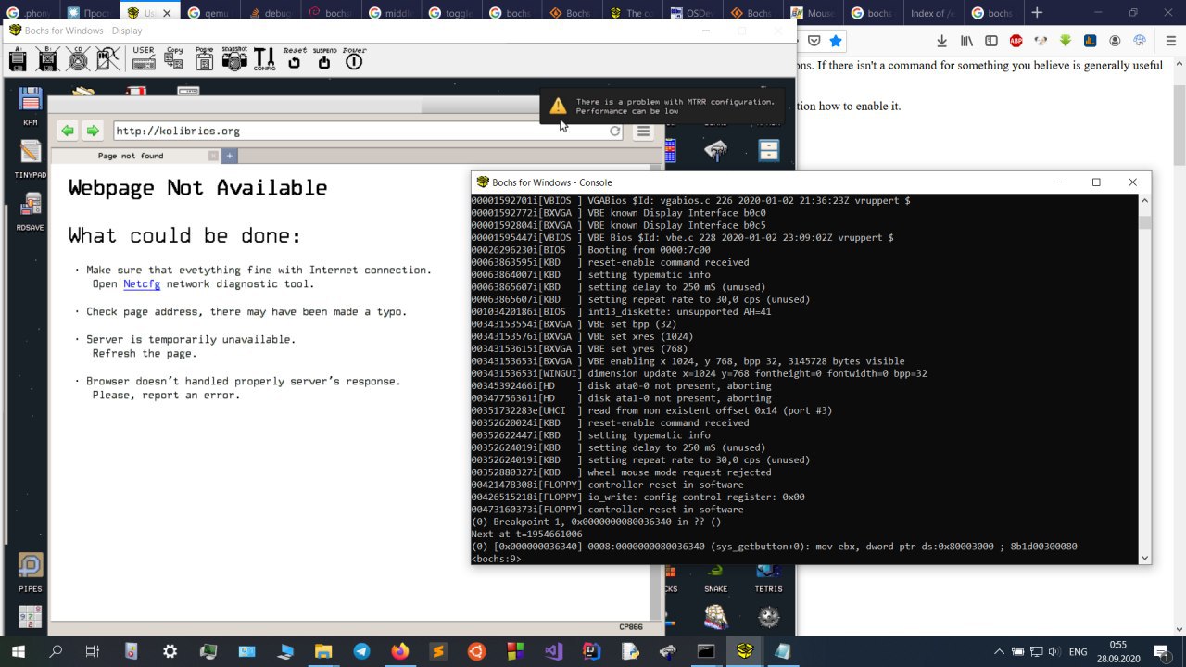1186x667 pixels.
Task: Toggle floppy A: drive in Bochs toolbar
Action: [18, 61]
